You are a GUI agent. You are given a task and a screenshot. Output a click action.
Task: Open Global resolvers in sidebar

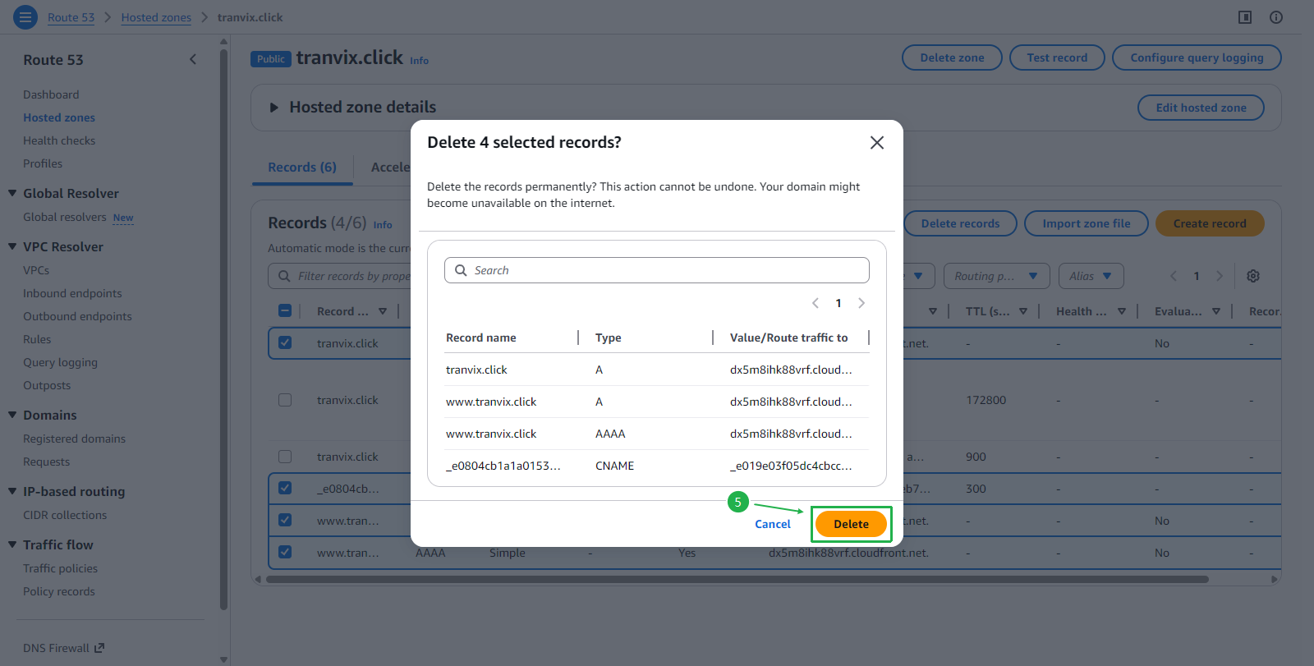(x=65, y=217)
